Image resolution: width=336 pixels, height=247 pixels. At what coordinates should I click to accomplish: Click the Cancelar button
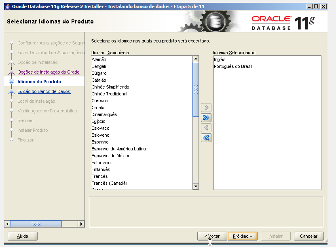tap(309, 236)
